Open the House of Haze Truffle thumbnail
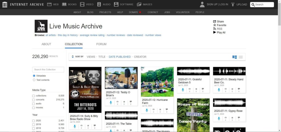Viewport: 281px width, 132px height. point(193,115)
